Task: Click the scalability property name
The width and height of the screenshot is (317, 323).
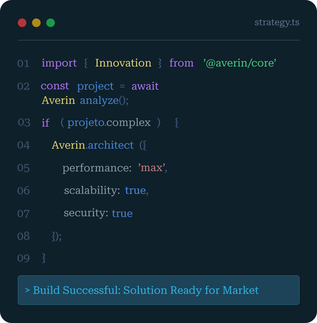Action: pyautogui.click(x=92, y=190)
